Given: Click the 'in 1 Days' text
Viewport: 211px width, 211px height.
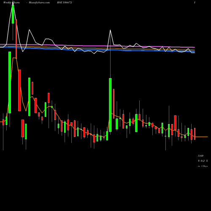Looking at the screenshot, I should 203,166.
